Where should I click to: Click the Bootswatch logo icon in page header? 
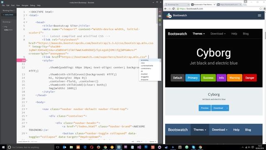[169, 15]
